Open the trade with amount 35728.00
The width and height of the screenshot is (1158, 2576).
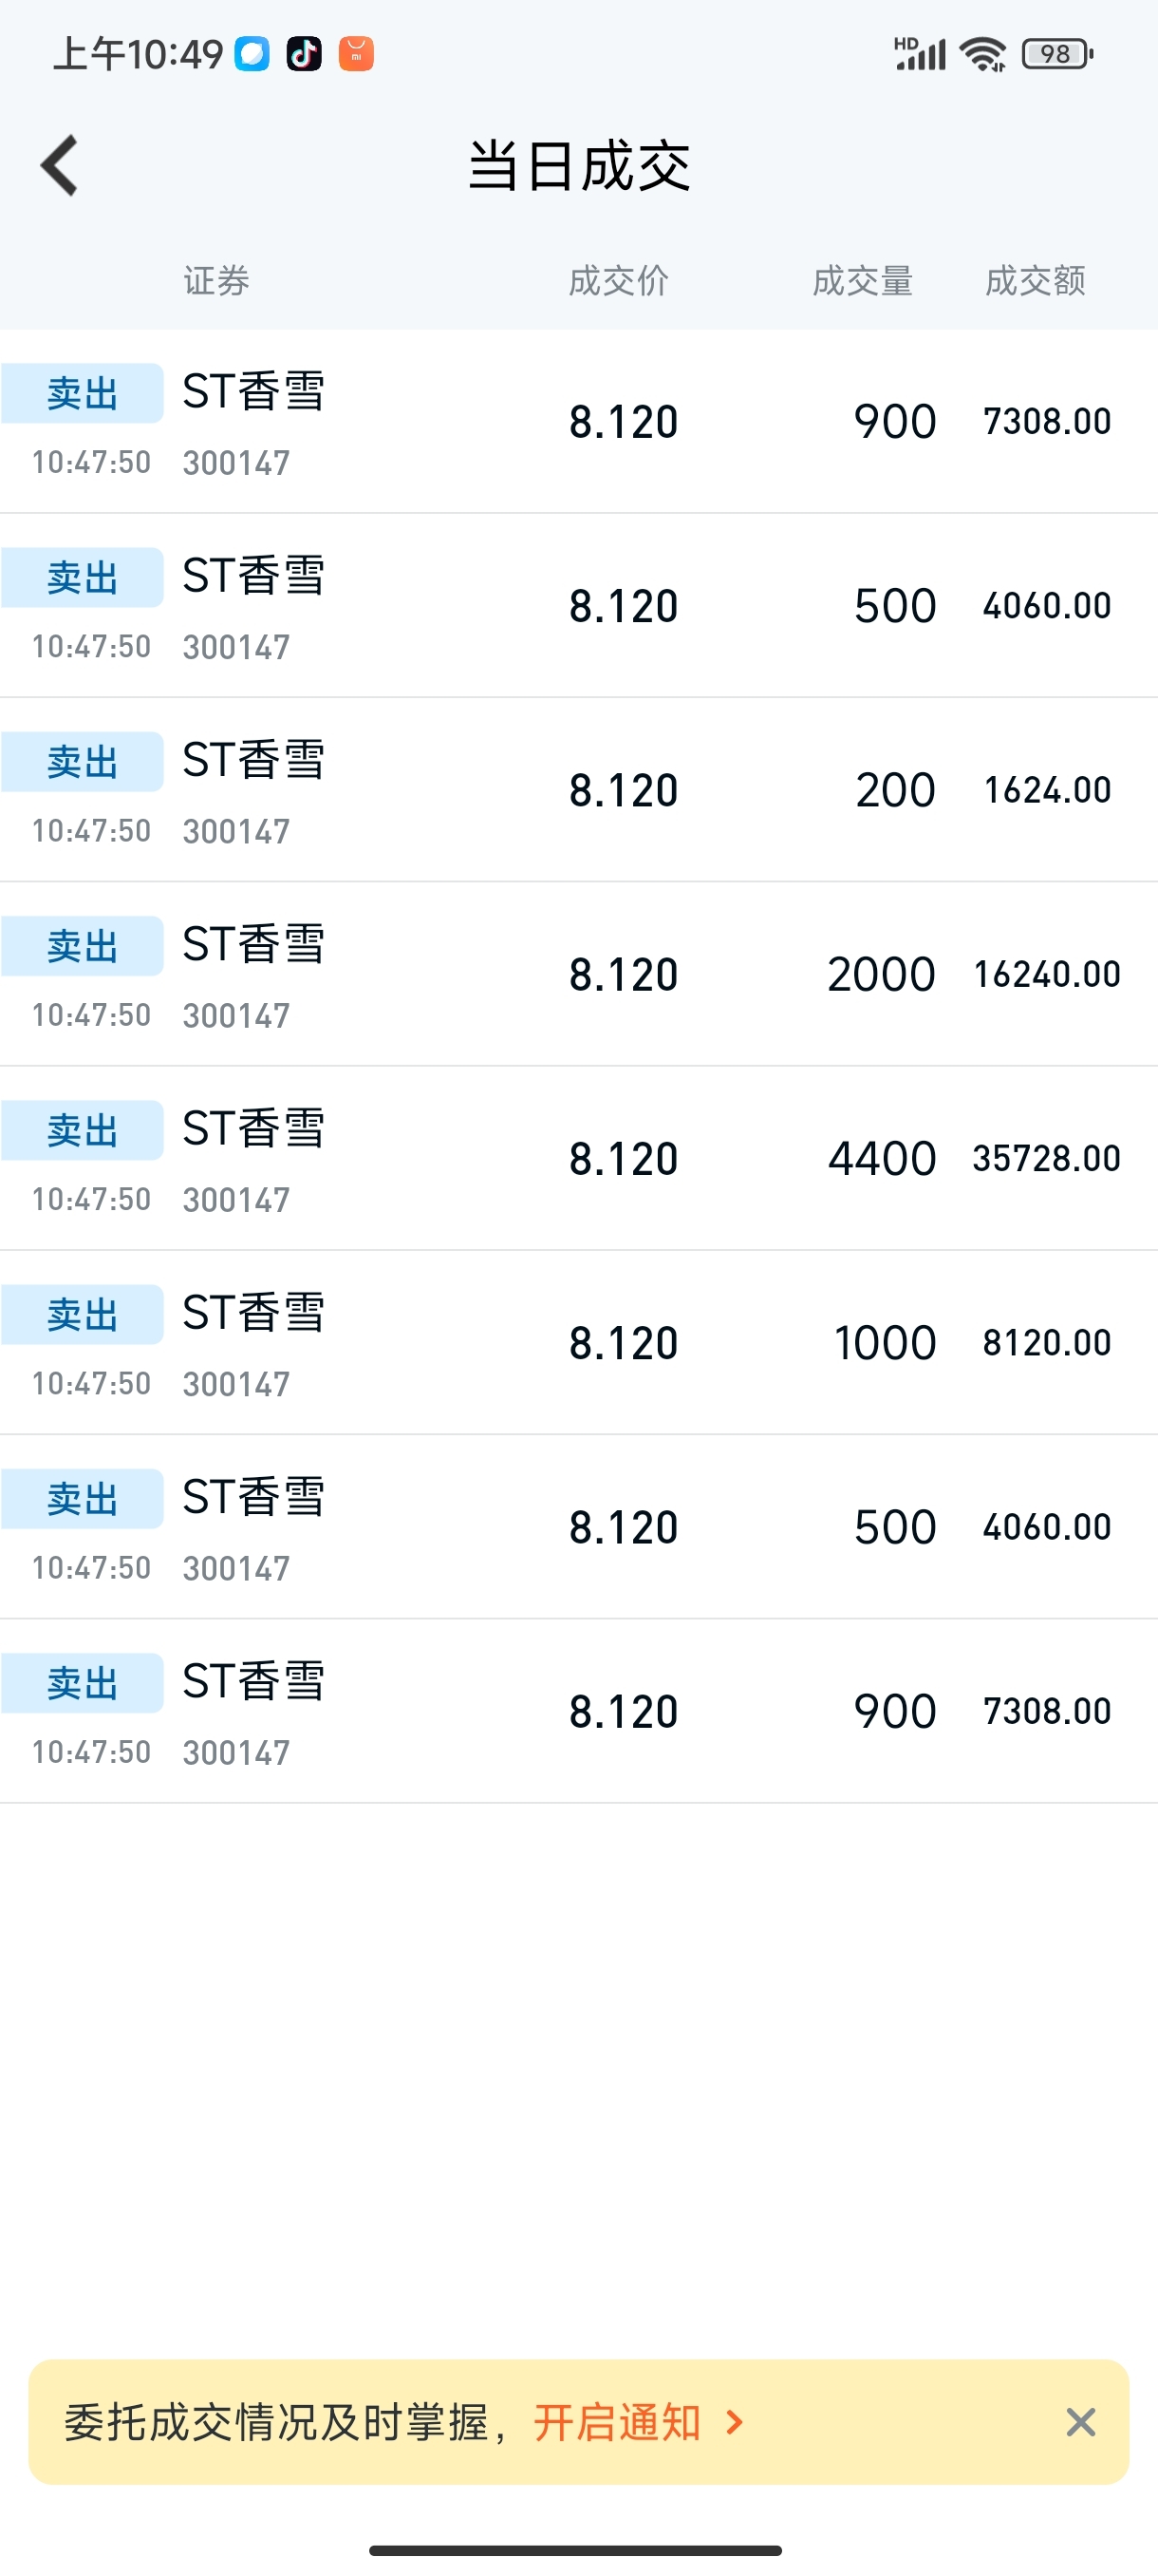(578, 1158)
